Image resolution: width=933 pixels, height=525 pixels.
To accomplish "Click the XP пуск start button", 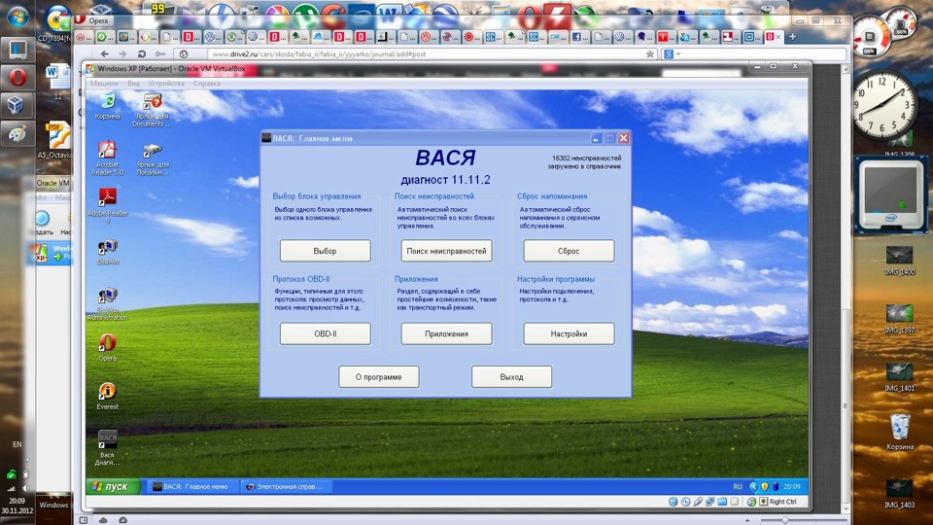I will tap(113, 486).
